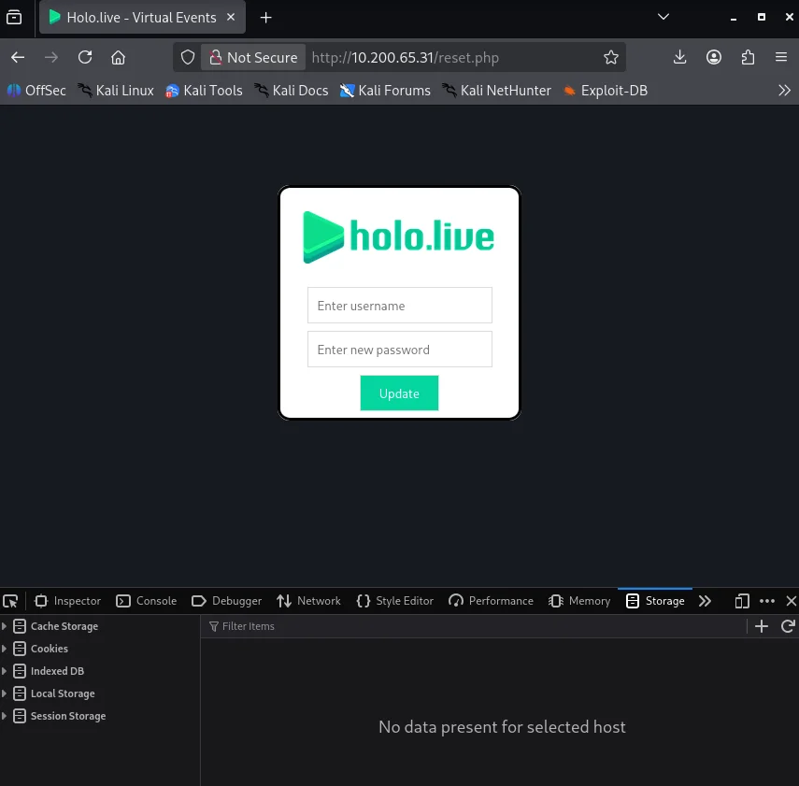Image resolution: width=799 pixels, height=786 pixels.
Task: Open the downloads panel
Action: click(x=679, y=57)
